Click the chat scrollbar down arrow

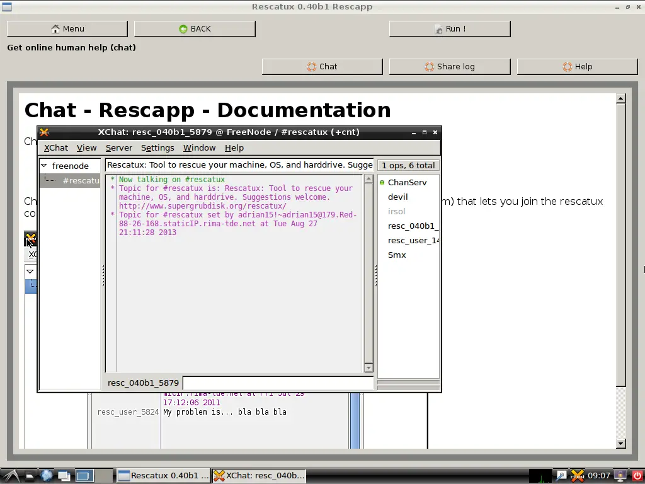pyautogui.click(x=368, y=368)
